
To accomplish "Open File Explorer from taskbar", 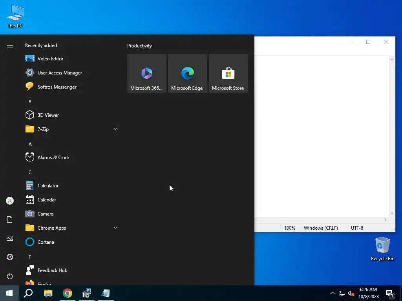I will click(x=48, y=293).
